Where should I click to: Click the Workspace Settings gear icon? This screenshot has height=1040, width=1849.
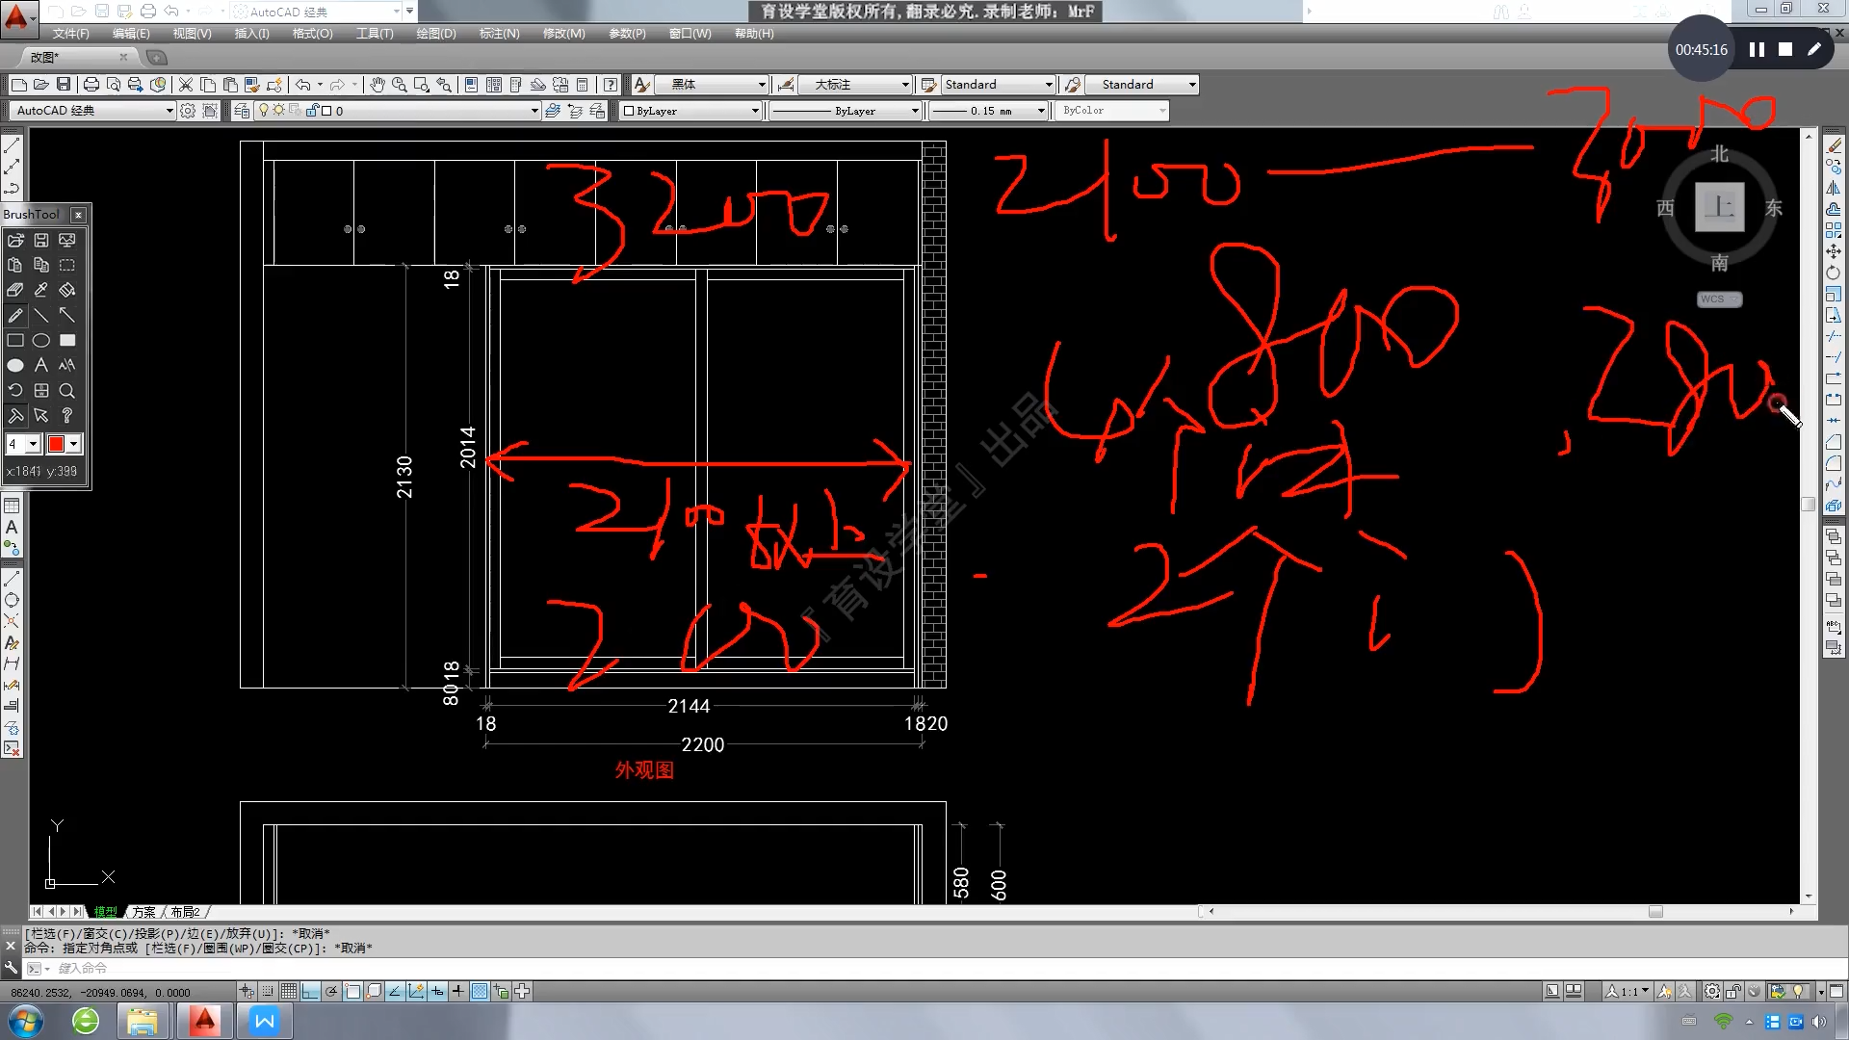coord(188,111)
